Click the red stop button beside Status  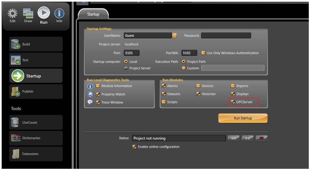pyautogui.click(x=261, y=138)
